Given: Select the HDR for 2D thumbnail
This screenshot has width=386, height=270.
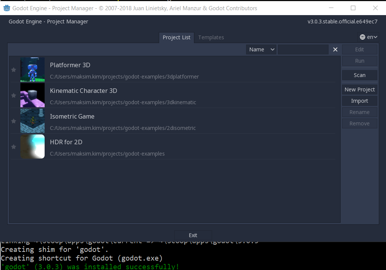Looking at the screenshot, I should pyautogui.click(x=33, y=147).
